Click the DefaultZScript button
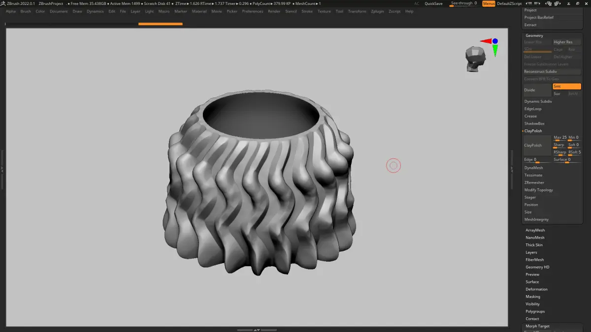This screenshot has height=332, width=591. coord(509,3)
